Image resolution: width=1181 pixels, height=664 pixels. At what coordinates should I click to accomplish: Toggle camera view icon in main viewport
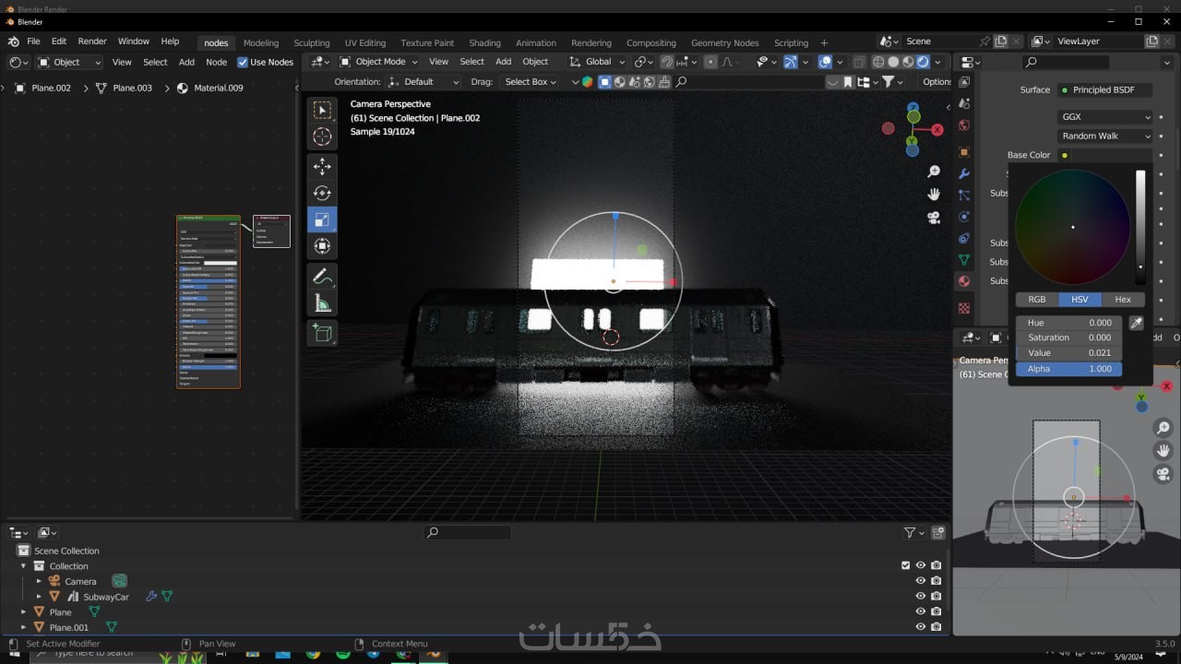click(x=934, y=218)
